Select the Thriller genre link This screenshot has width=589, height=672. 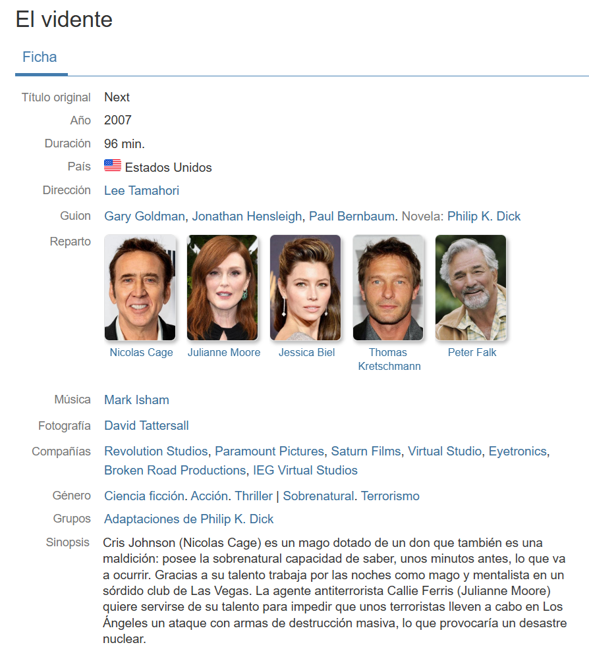(254, 496)
